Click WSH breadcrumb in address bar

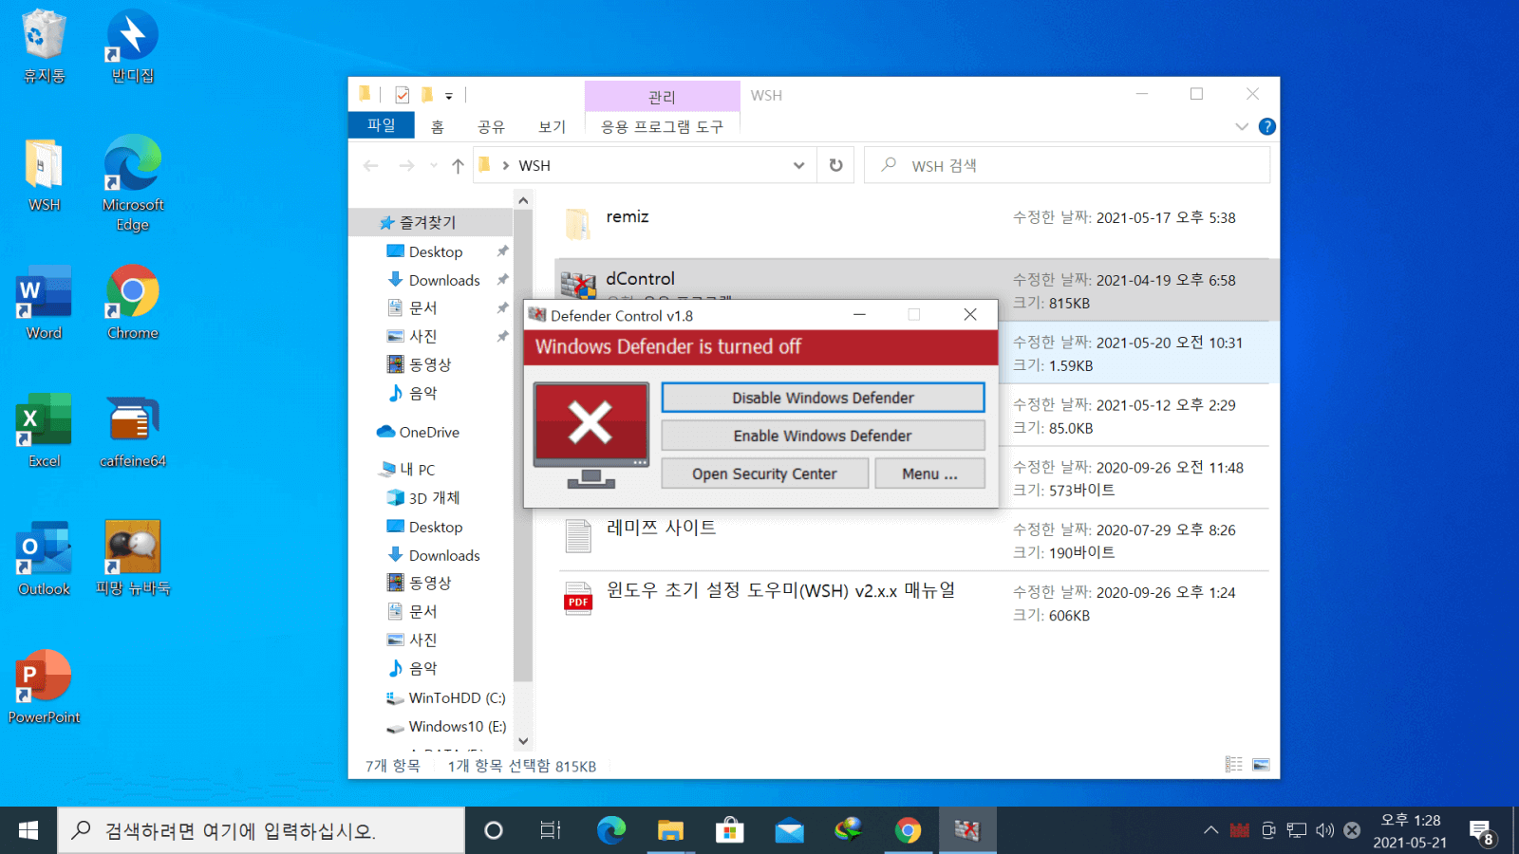pyautogui.click(x=534, y=165)
